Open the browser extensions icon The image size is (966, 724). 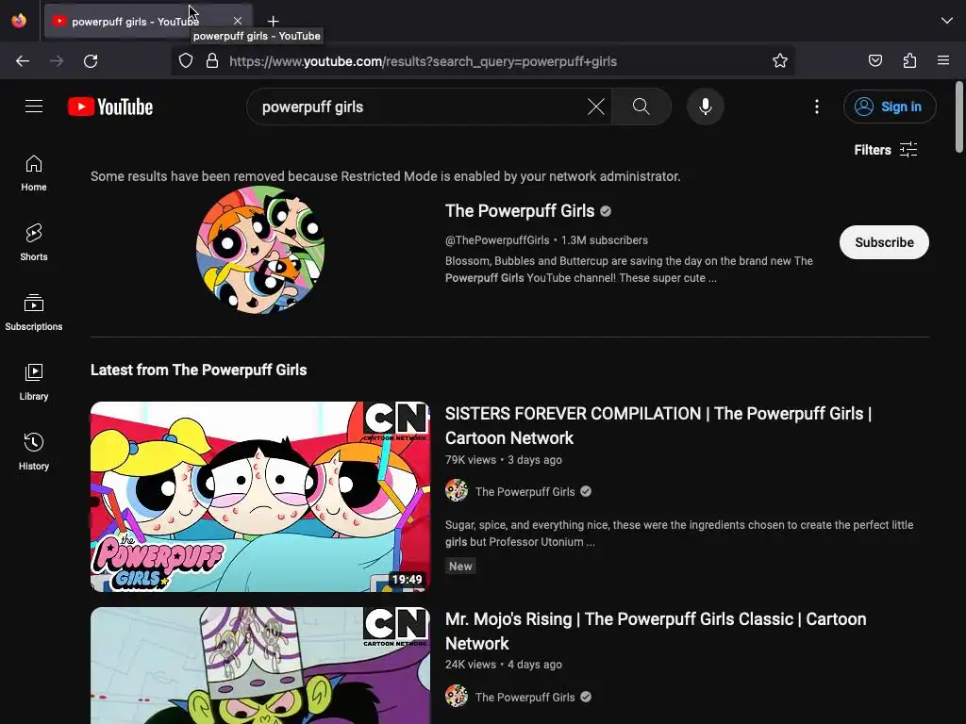[909, 61]
